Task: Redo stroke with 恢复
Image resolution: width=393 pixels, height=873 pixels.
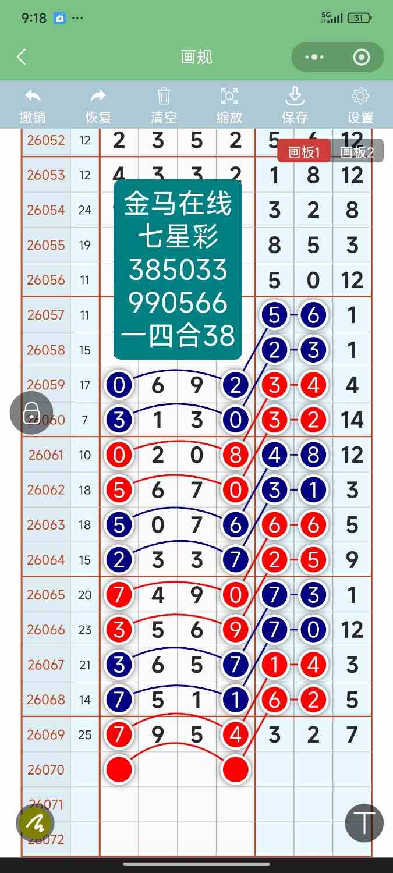Action: tap(98, 106)
